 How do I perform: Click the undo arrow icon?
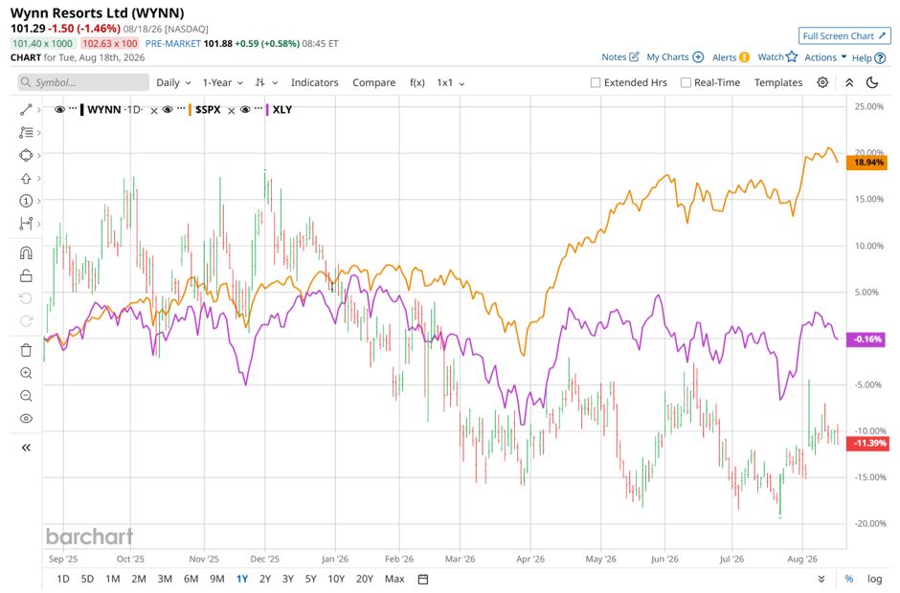26,298
